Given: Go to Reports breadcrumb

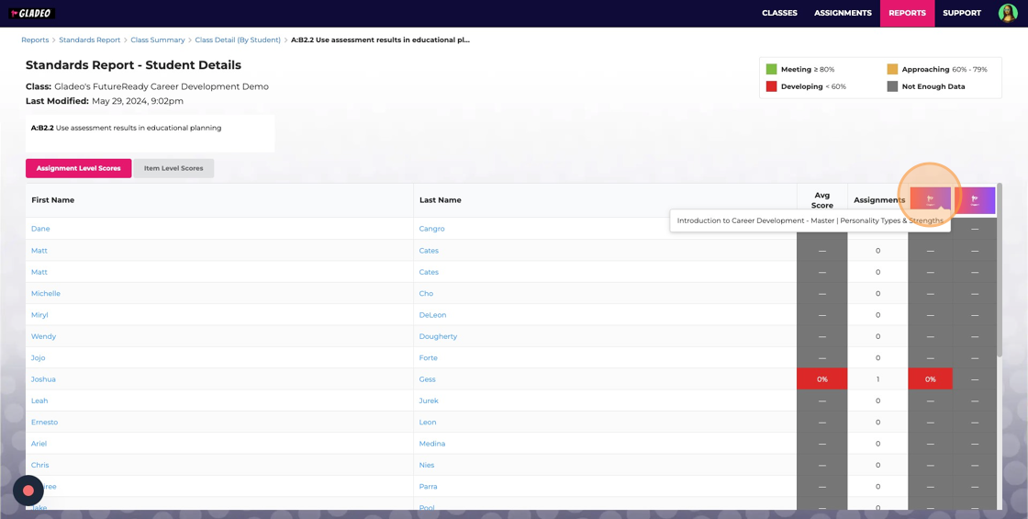Looking at the screenshot, I should 35,40.
